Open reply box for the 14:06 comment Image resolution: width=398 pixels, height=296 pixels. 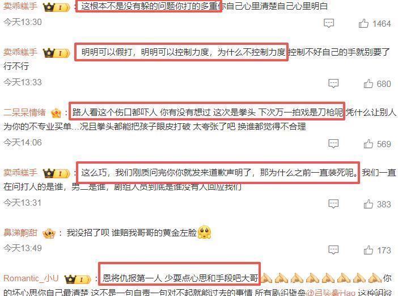(x=333, y=144)
